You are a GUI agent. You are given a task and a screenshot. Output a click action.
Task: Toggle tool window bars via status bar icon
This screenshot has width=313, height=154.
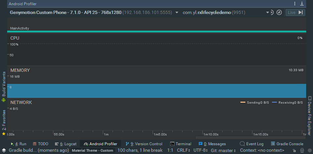point(4,150)
